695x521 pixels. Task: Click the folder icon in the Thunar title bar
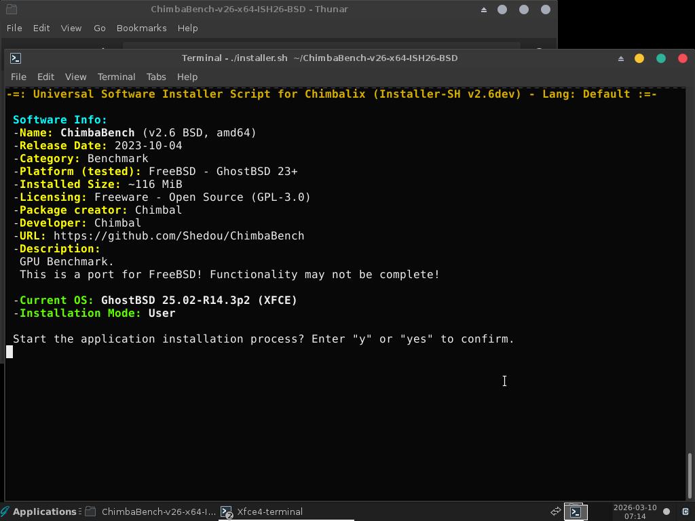[x=12, y=9]
